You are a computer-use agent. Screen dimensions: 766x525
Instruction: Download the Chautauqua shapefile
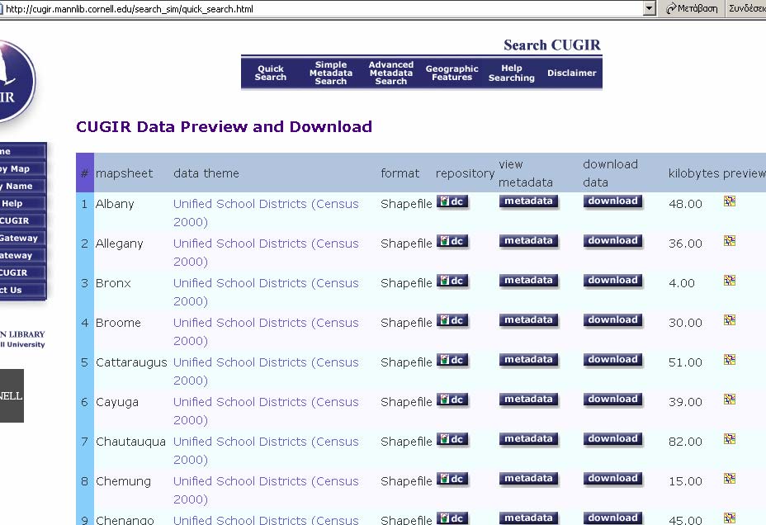click(612, 438)
